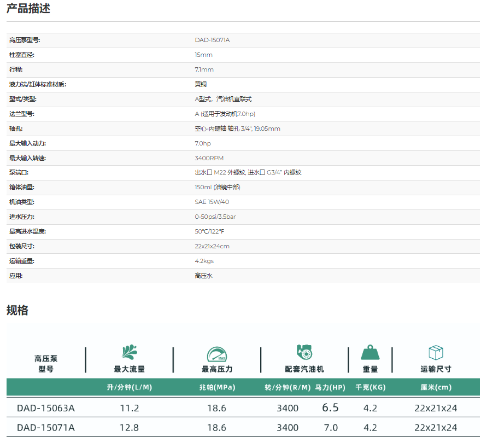Click the 22x21x24cm packaging size value
Screen dimensions: 481x437
(212, 247)
